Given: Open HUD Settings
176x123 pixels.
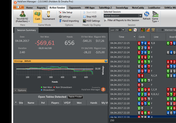Looking at the screenshot, I should [92, 21].
